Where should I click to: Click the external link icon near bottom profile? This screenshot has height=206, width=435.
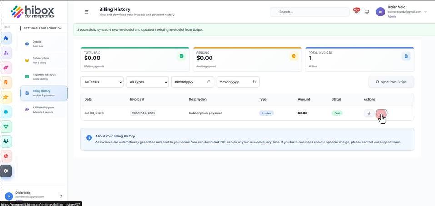61,196
